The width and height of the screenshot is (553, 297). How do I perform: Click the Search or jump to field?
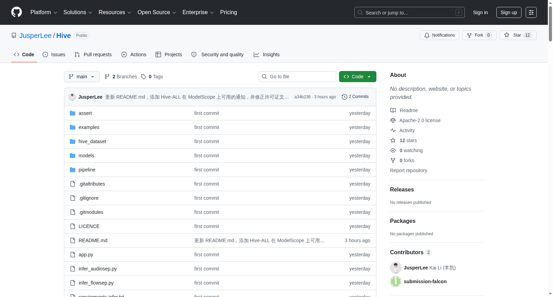coord(410,12)
